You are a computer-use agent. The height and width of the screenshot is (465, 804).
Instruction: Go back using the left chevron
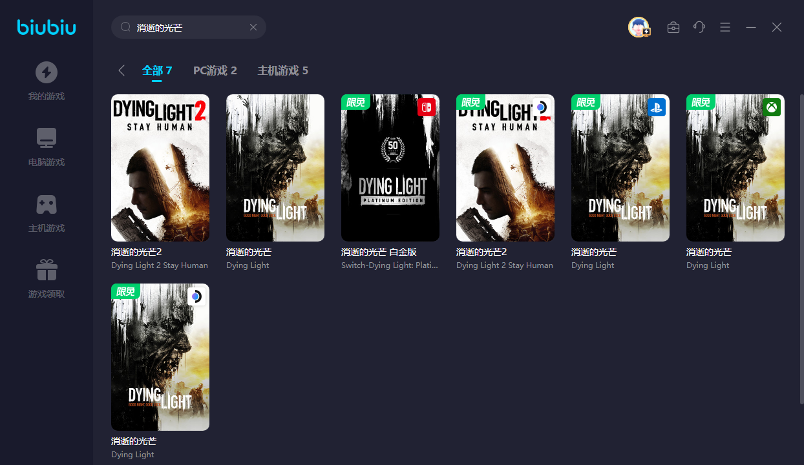[122, 70]
